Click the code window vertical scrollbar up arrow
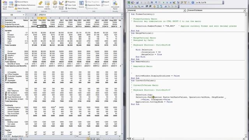 (245, 15)
